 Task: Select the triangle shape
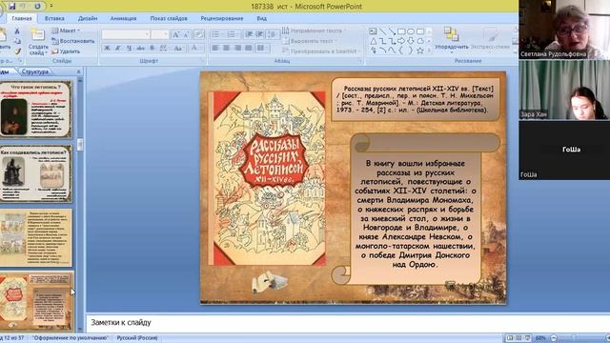pyautogui.click(x=373, y=41)
